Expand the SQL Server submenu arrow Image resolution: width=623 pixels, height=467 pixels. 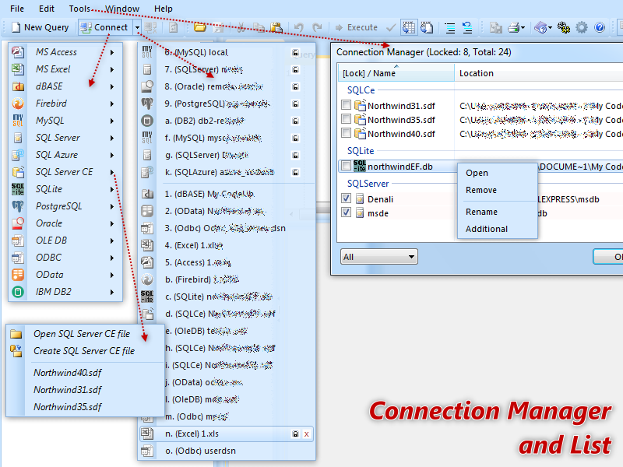point(112,138)
